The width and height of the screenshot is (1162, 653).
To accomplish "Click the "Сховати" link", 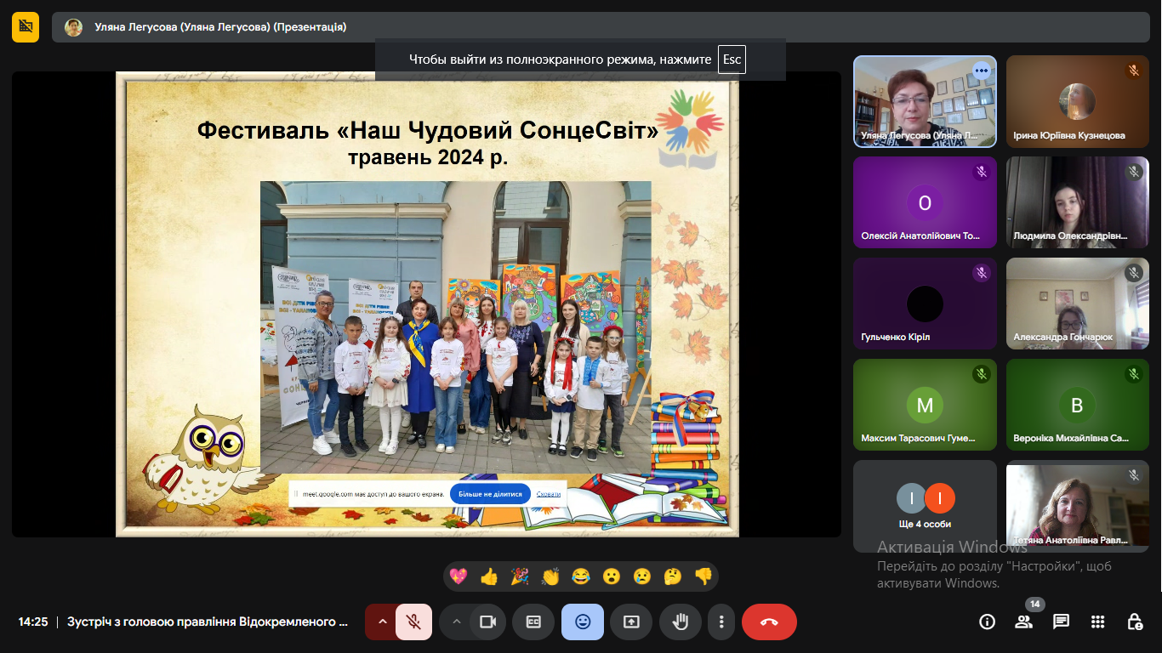I will (549, 493).
